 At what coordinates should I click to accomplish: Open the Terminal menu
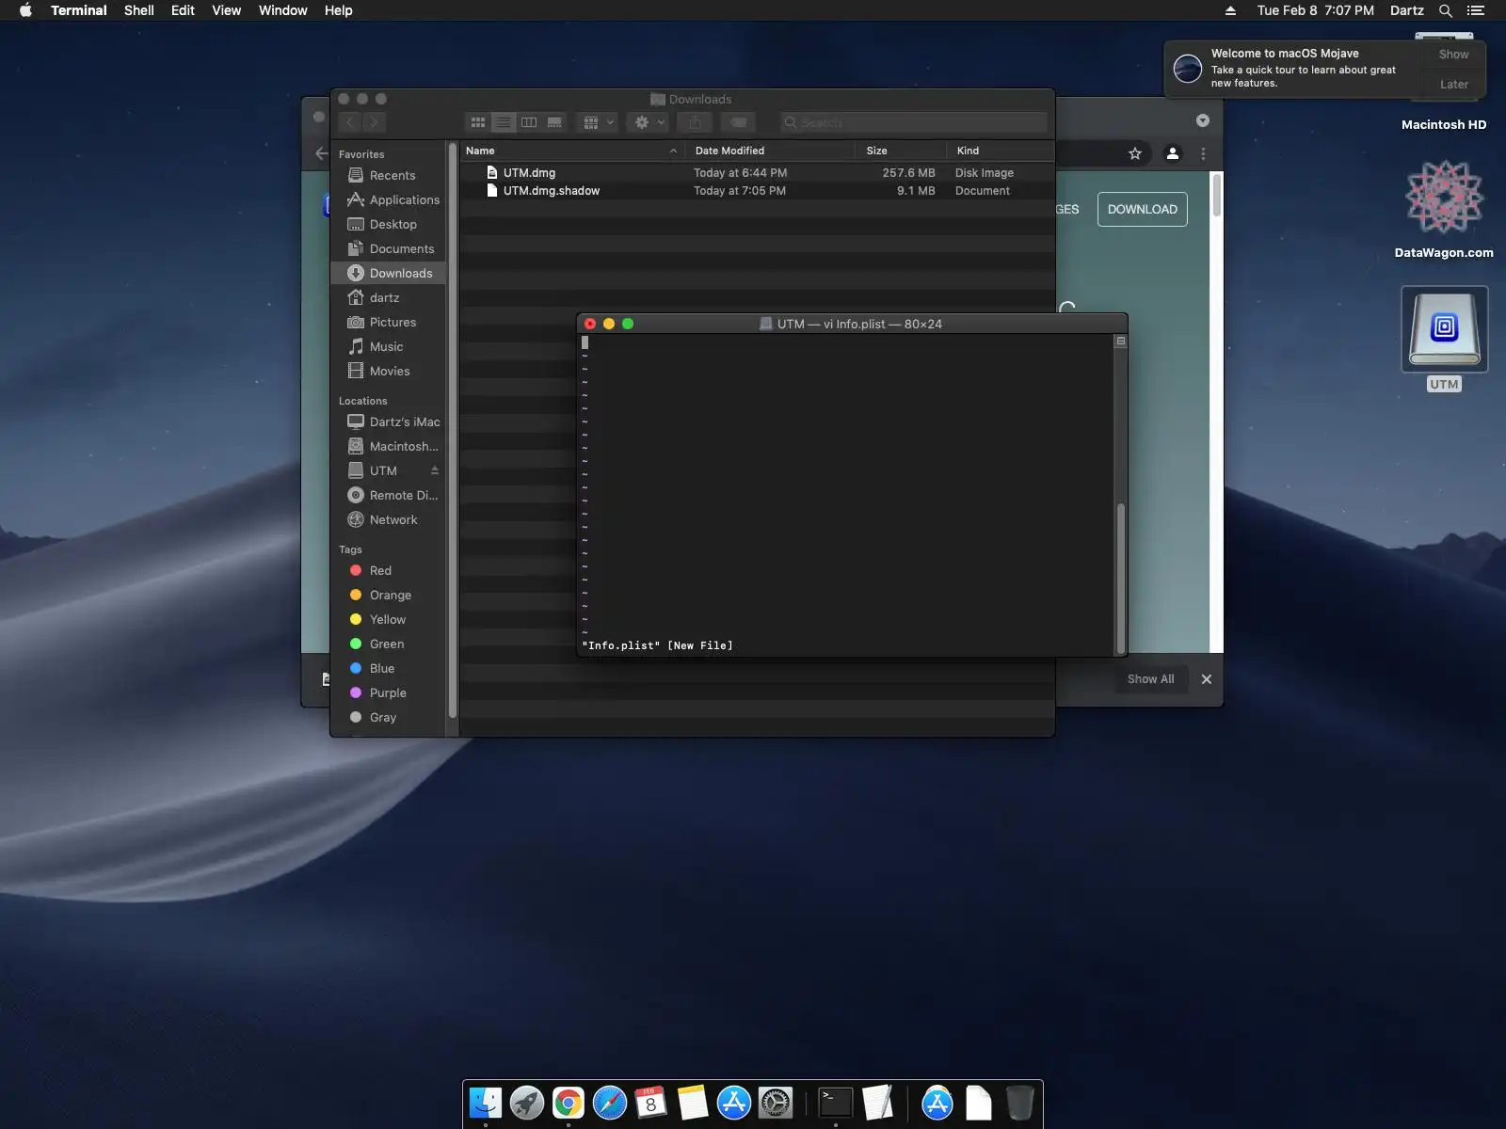(79, 10)
